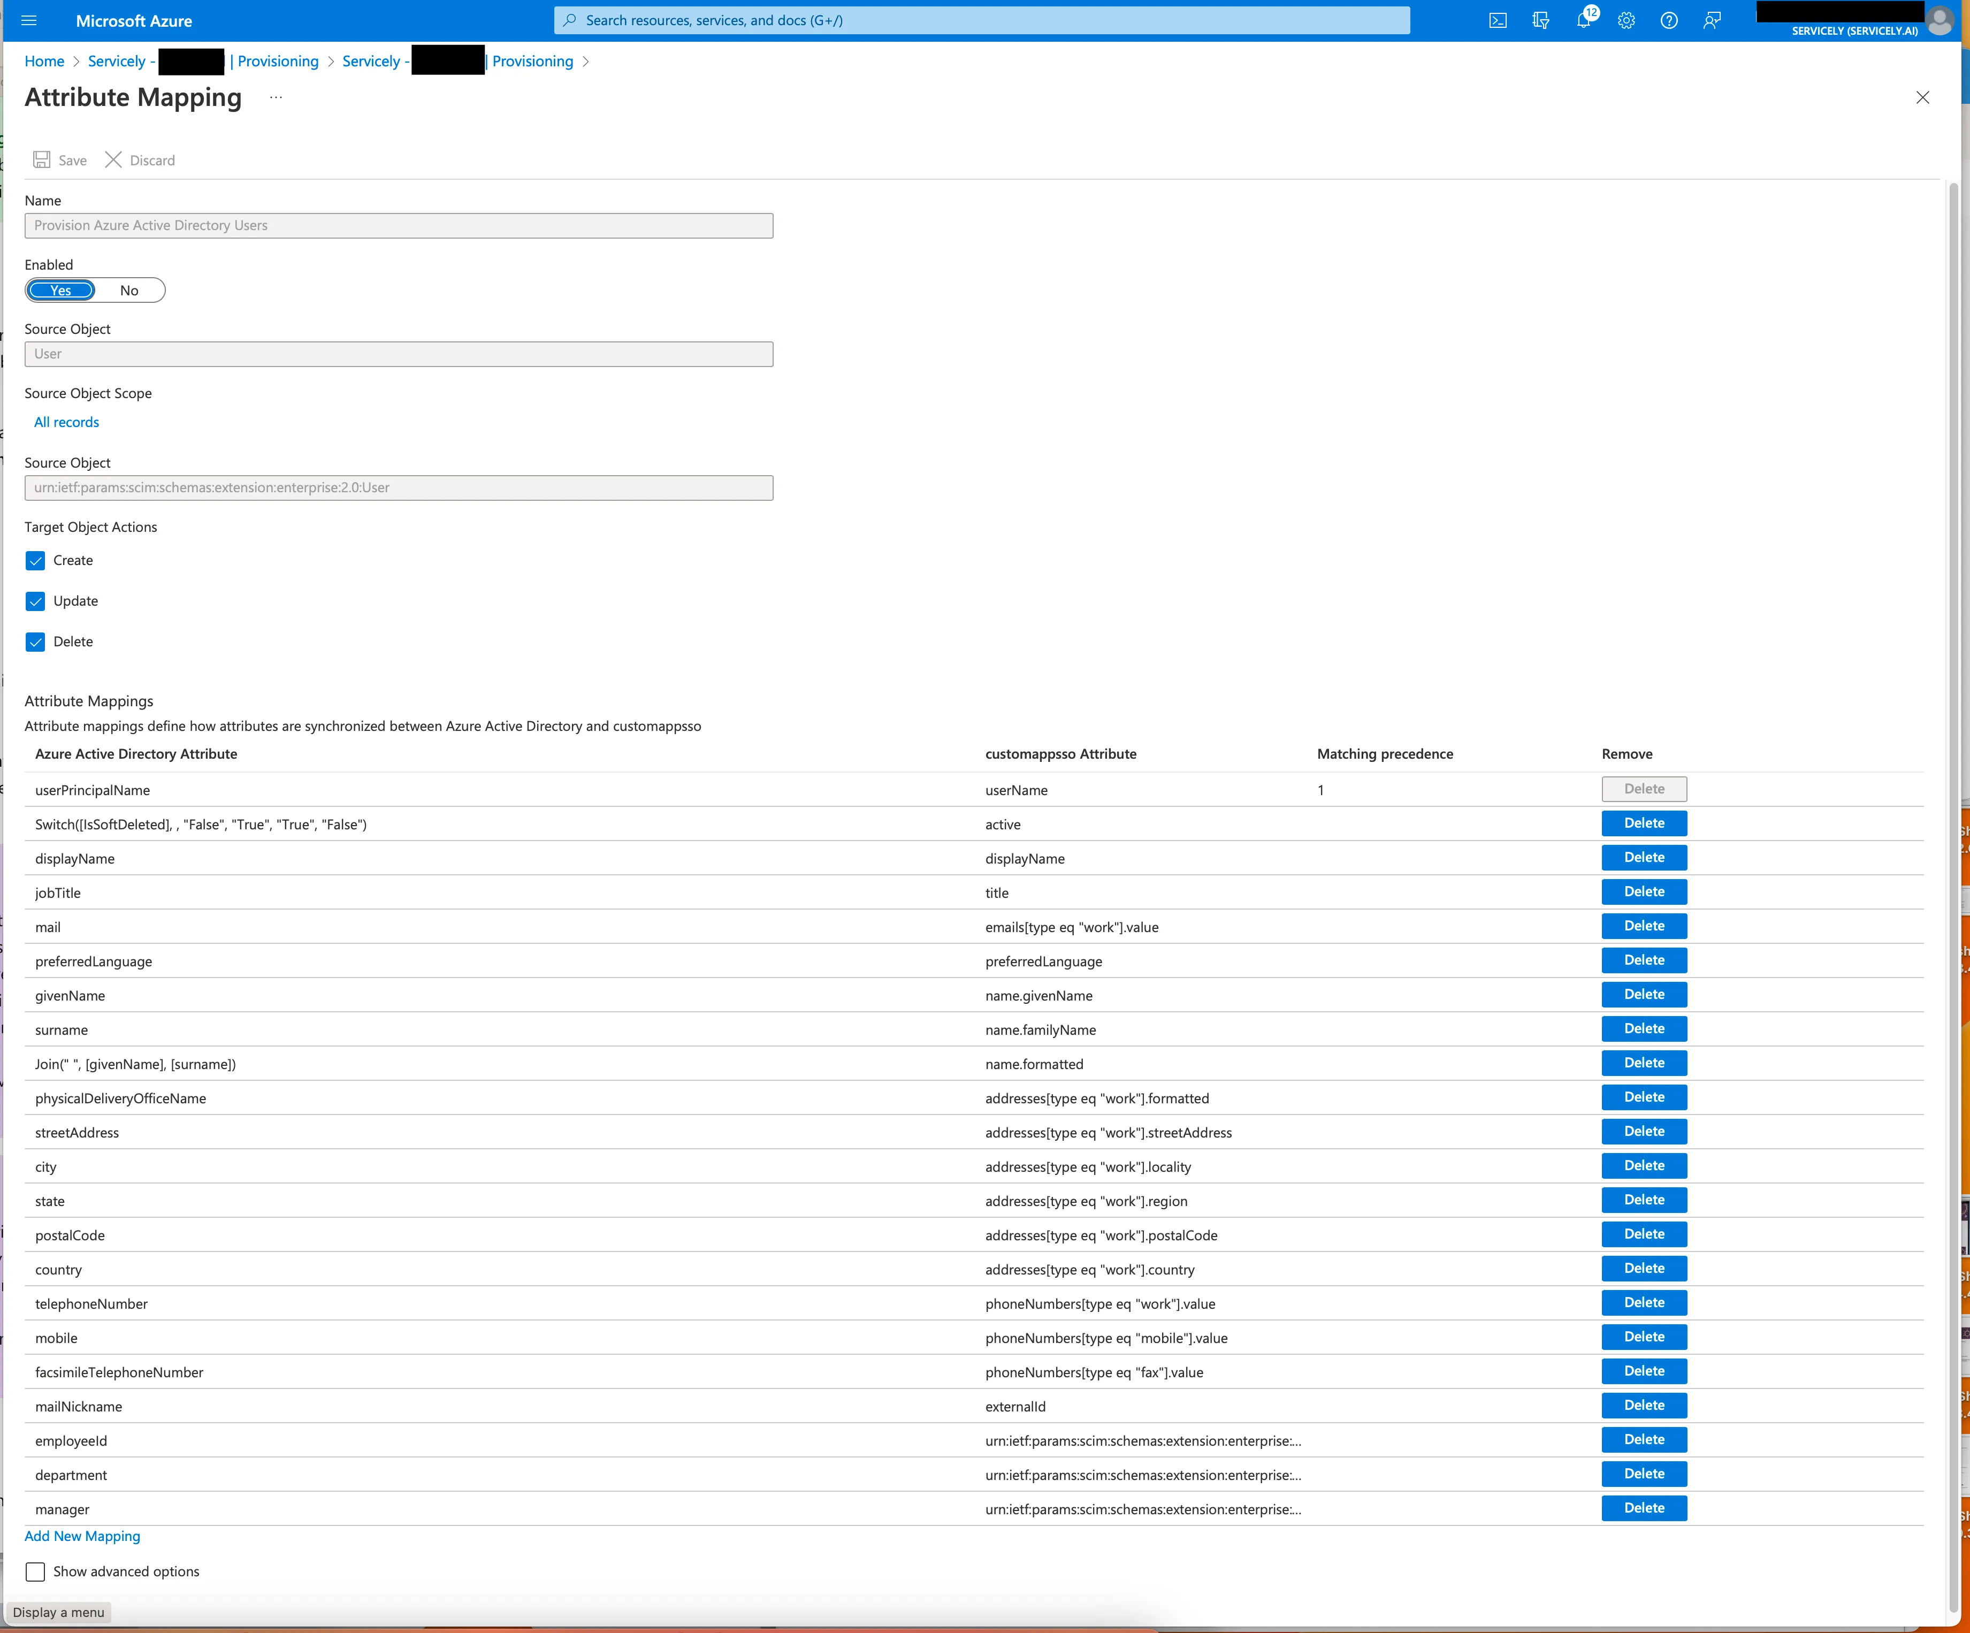Select the mailNickname attribute row
Image resolution: width=1970 pixels, height=1633 pixels.
pyautogui.click(x=974, y=1406)
